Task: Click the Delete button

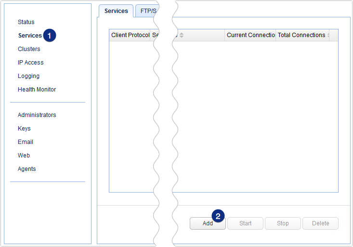Action: (x=320, y=223)
